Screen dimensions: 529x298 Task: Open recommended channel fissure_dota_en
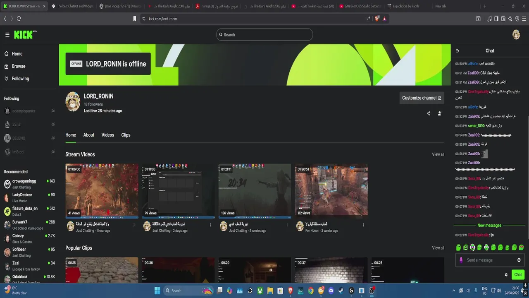[29, 211]
